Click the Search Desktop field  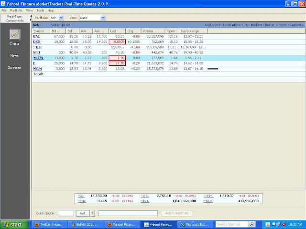click(231, 224)
